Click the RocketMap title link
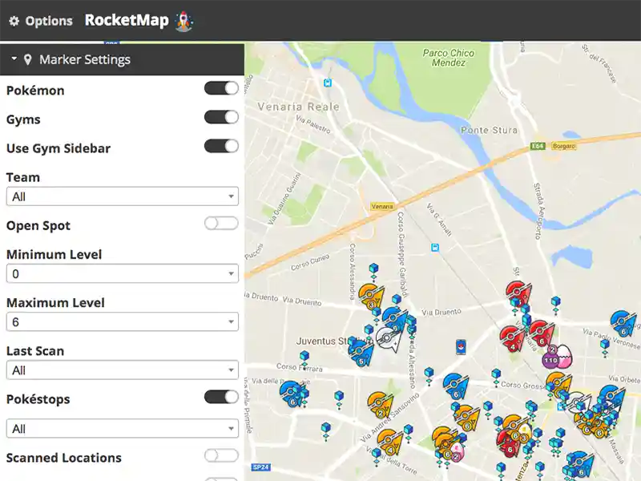641x481 pixels. pyautogui.click(x=127, y=20)
